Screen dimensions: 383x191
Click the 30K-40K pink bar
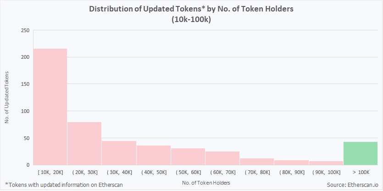coord(119,153)
